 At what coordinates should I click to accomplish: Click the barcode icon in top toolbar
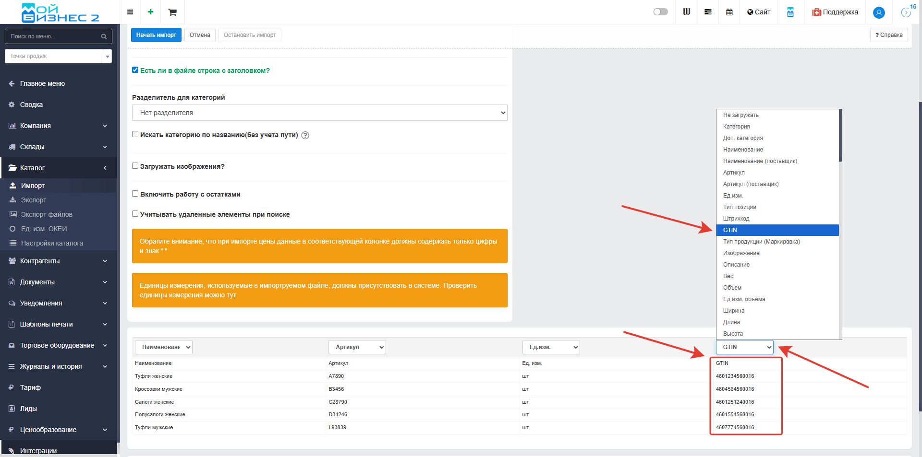(x=686, y=12)
